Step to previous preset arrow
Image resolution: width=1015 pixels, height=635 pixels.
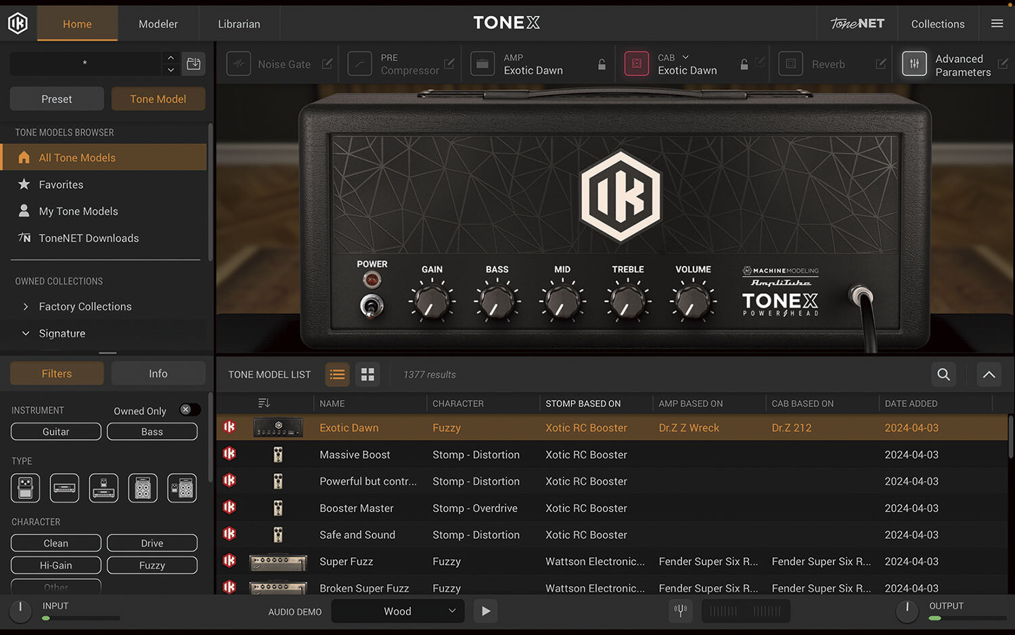[171, 58]
